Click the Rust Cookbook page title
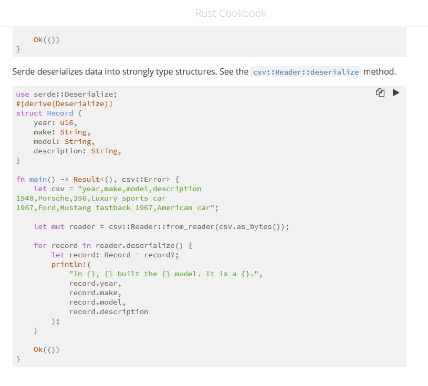The width and height of the screenshot is (428, 386). [231, 13]
